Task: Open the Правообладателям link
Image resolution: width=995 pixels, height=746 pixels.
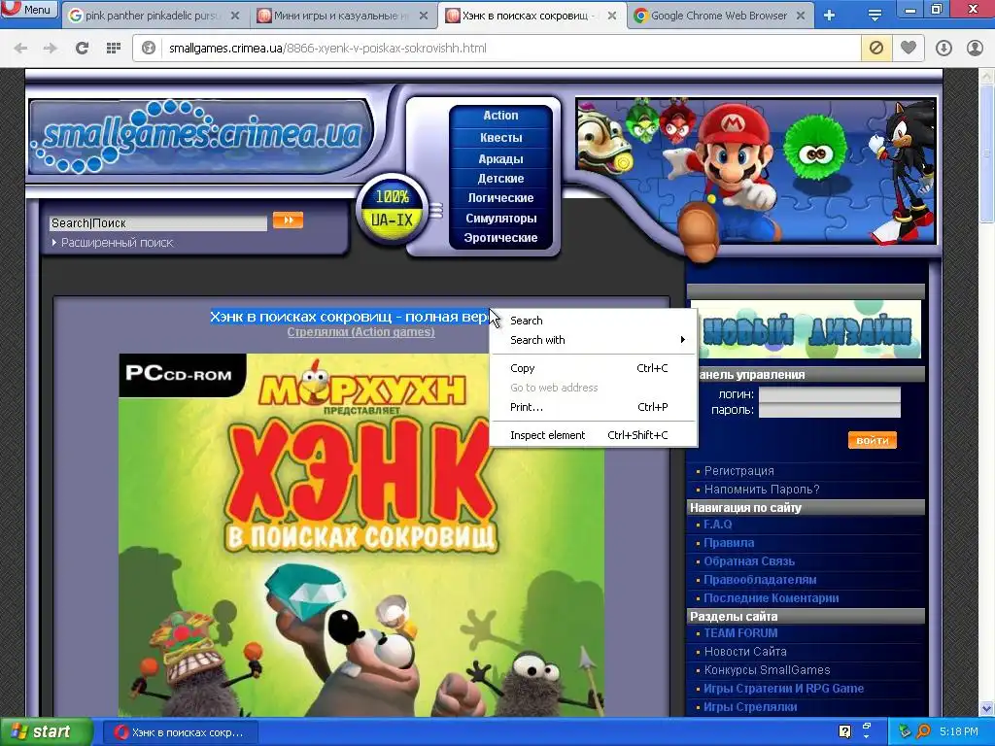Action: click(x=760, y=579)
